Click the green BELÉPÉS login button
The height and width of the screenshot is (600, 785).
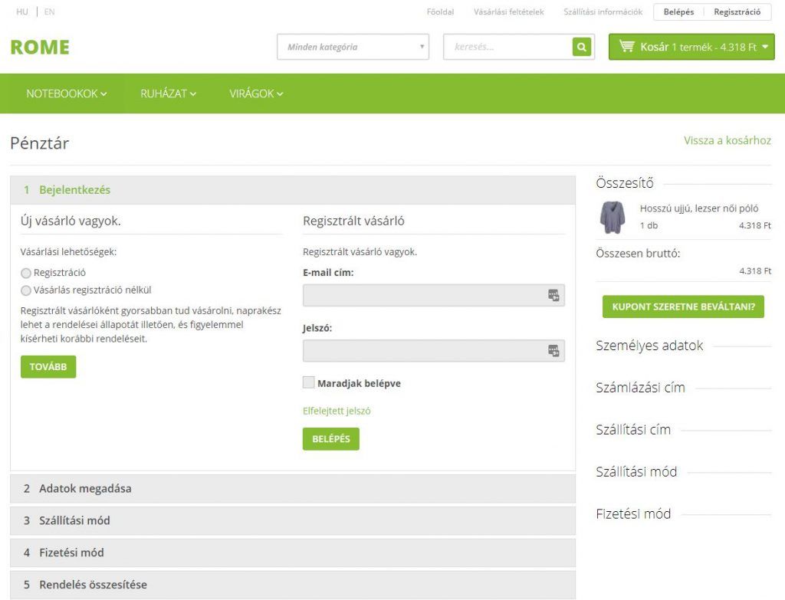coord(331,439)
